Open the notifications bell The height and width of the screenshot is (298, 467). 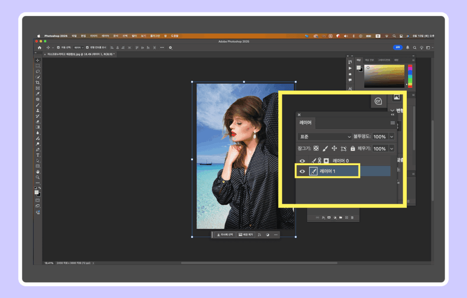(407, 47)
